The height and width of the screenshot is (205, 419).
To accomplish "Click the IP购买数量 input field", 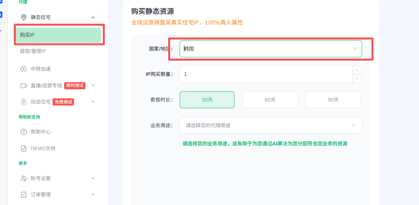I will 266,74.
